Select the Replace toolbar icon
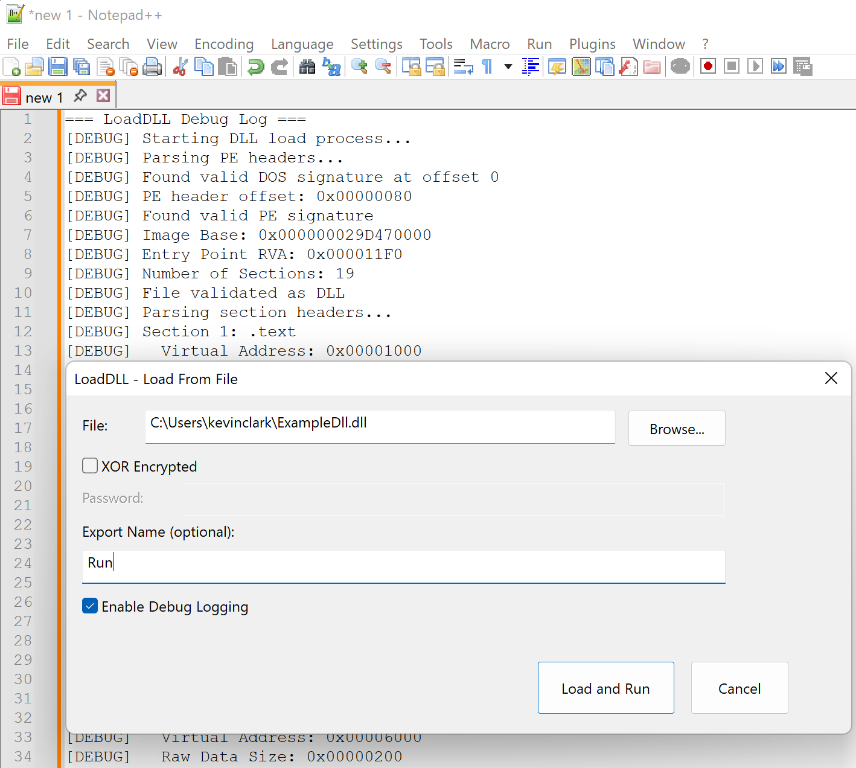The width and height of the screenshot is (856, 768). [x=331, y=66]
